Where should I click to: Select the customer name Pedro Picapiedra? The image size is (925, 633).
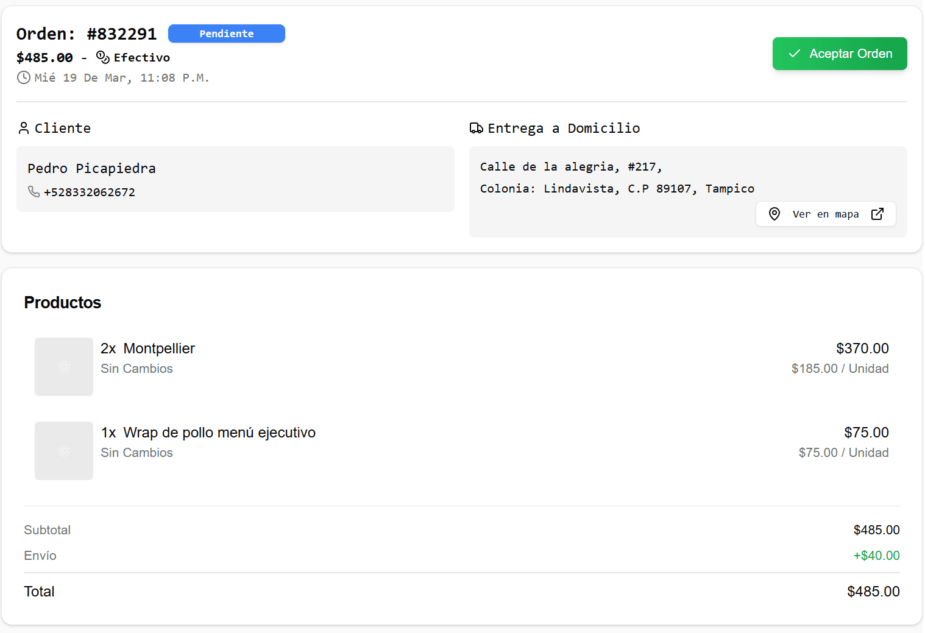tap(91, 168)
